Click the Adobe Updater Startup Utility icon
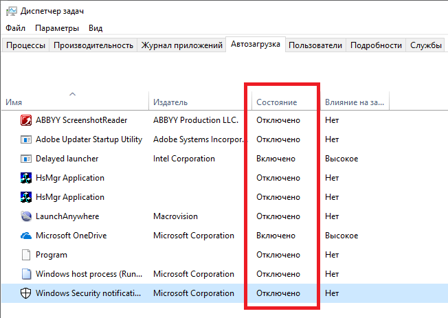The image size is (448, 318). (26, 139)
